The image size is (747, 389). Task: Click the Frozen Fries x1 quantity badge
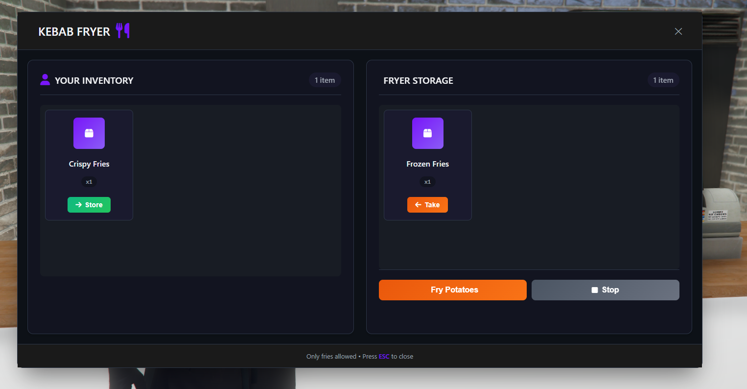tap(428, 182)
